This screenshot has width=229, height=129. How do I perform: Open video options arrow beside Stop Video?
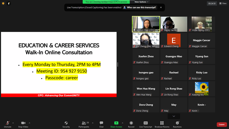click(29, 123)
